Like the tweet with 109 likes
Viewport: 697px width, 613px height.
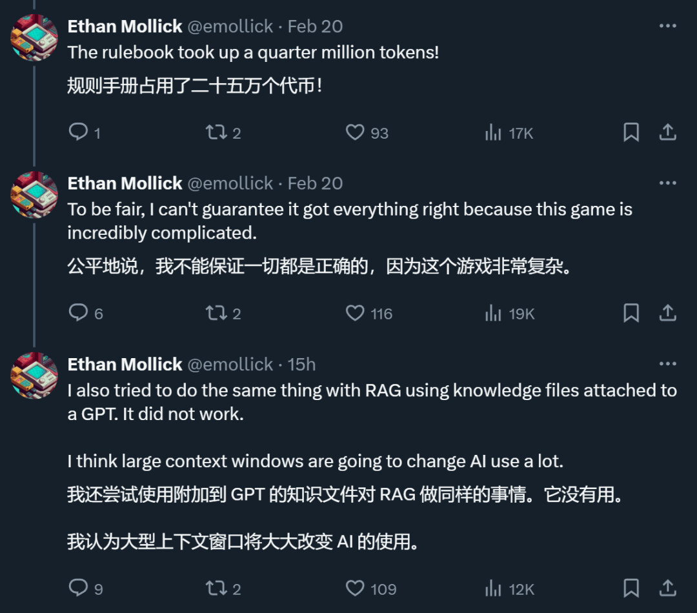355,588
